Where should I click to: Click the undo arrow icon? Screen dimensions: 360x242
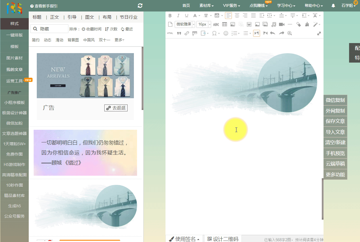[x=273, y=33]
